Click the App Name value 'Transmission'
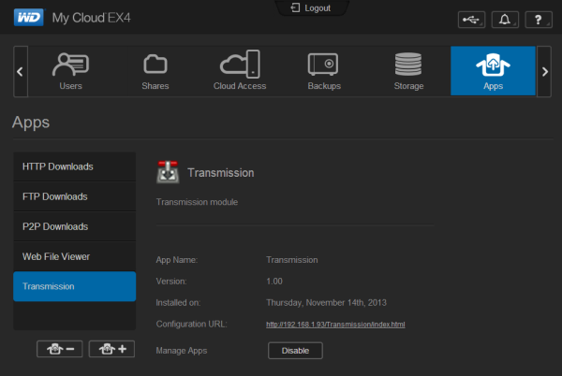Viewport: 562px width, 376px height. coord(292,260)
